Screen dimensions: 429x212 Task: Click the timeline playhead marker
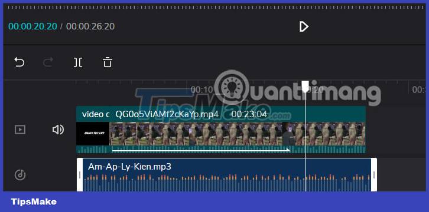(x=305, y=86)
